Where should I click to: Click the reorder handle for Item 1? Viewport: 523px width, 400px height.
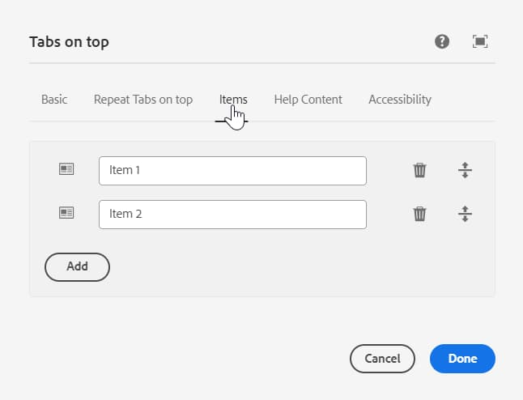click(465, 170)
